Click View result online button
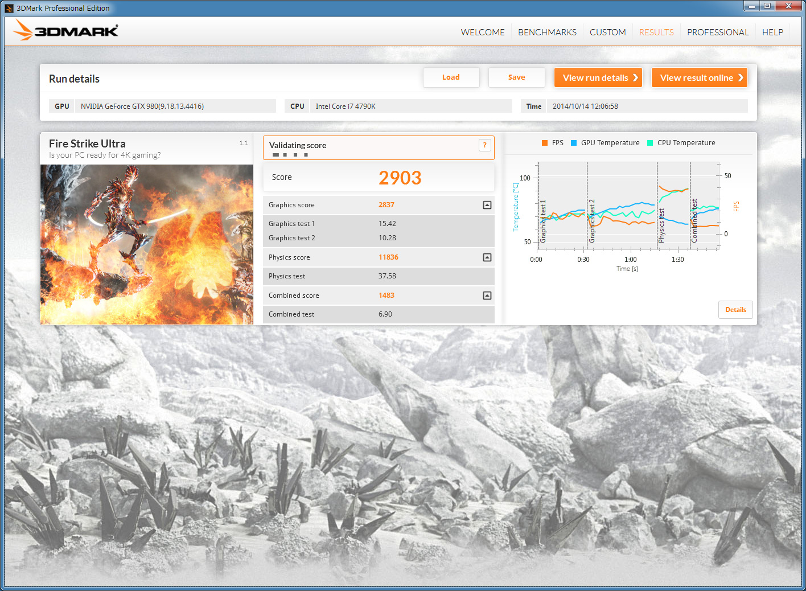 [699, 78]
